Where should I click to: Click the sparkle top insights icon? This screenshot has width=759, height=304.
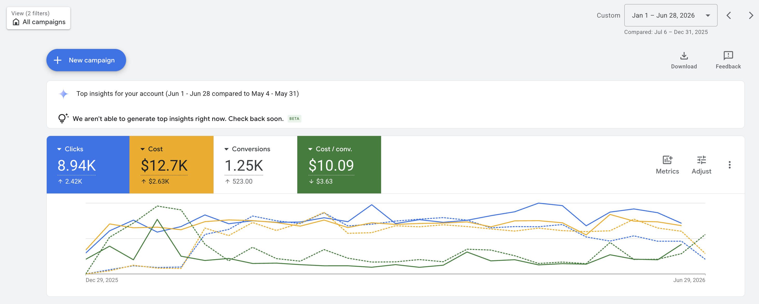[x=63, y=94]
